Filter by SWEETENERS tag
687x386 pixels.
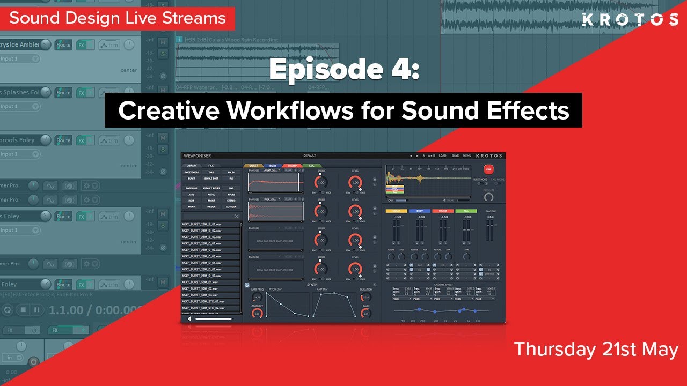[x=192, y=172]
